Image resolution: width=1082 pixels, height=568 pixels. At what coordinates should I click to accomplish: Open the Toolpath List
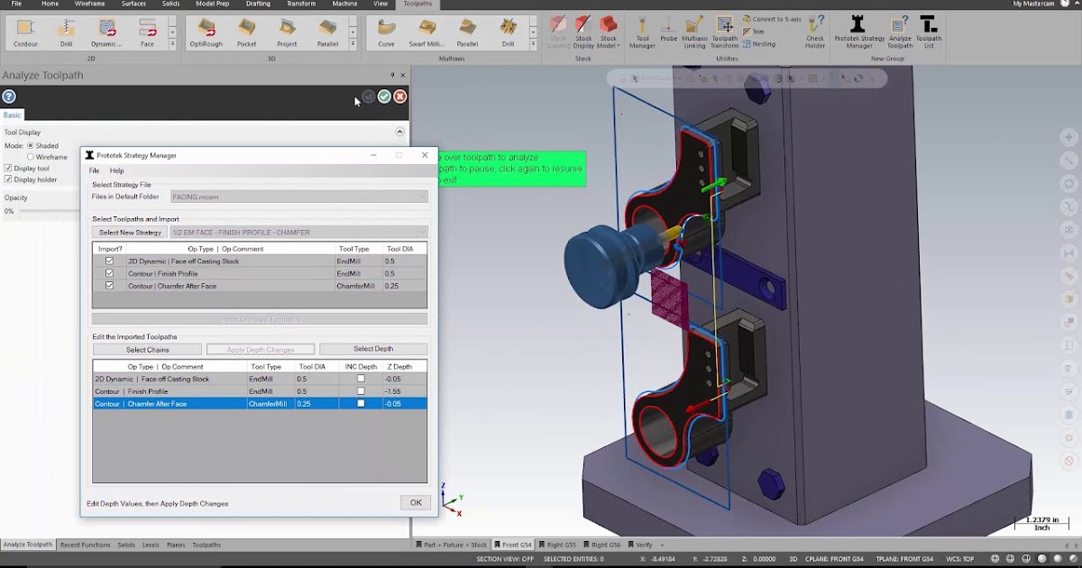click(928, 32)
